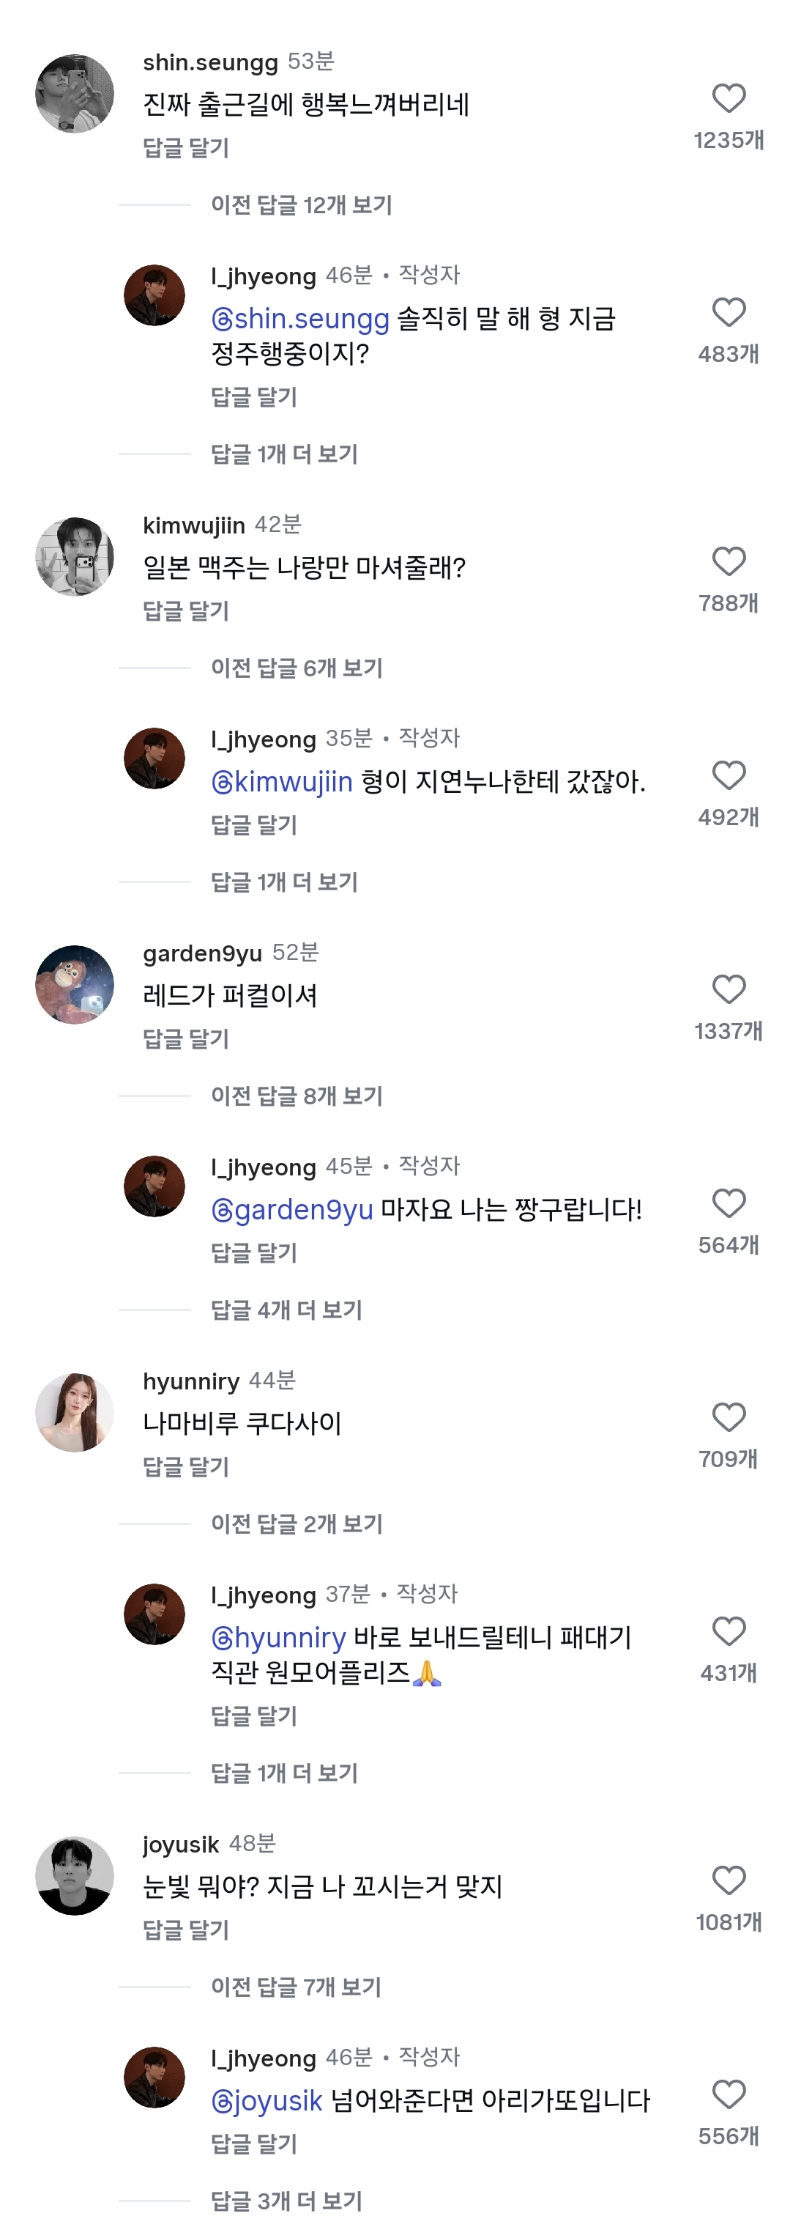The width and height of the screenshot is (790, 2238).
Task: Reply to joyusik's comment via '답글 달기'
Action: coord(186,1929)
